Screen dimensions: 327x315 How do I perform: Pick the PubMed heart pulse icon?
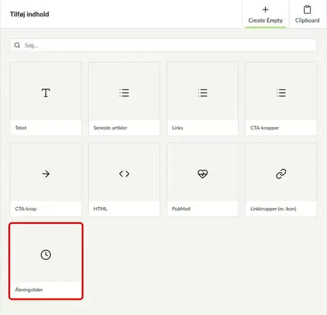click(203, 174)
